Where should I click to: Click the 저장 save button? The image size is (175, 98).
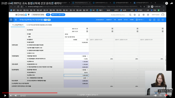pyautogui.click(x=115, y=20)
